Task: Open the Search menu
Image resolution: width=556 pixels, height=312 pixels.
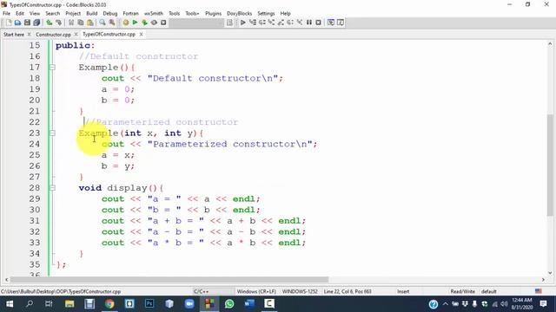Action: coord(52,14)
